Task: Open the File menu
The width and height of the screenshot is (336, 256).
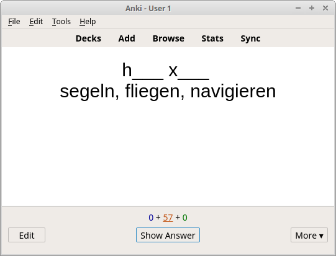Action: click(14, 22)
